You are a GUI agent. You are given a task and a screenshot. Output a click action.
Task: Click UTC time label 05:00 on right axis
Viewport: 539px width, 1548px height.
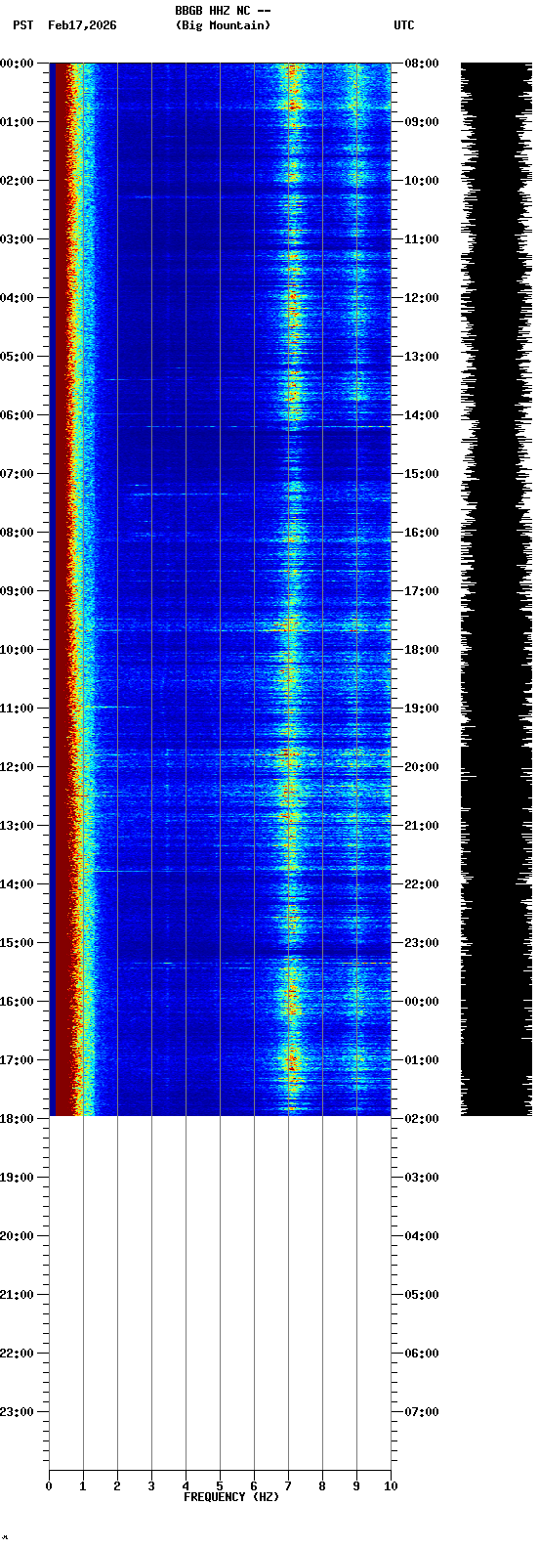(x=422, y=1295)
